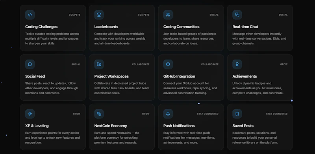Image resolution: width=315 pixels, height=154 pixels.
Task: Click COMPETE tag on Coding Challenges card
Action: 74,15
